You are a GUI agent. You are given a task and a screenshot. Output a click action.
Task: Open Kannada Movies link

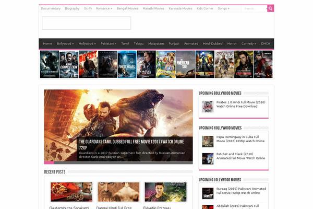coord(180,8)
